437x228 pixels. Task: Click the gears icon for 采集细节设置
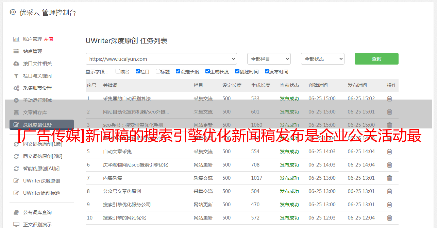tap(16, 88)
